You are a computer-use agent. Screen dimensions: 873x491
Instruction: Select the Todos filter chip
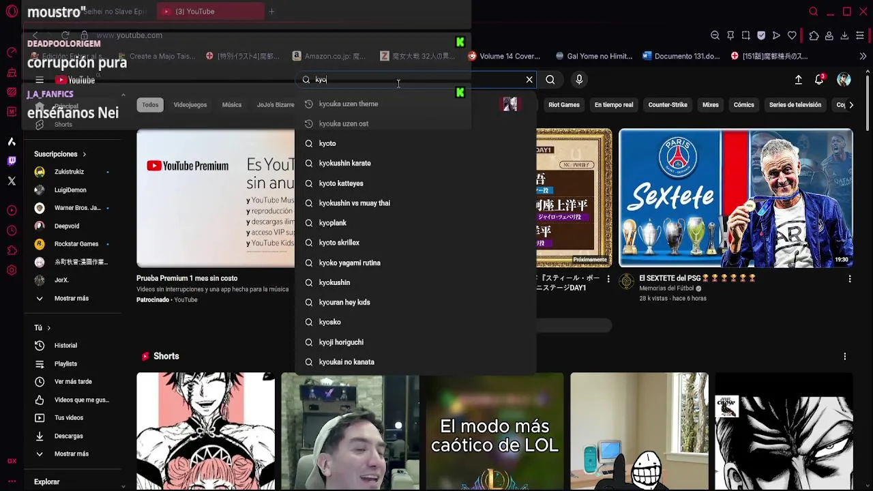point(150,105)
